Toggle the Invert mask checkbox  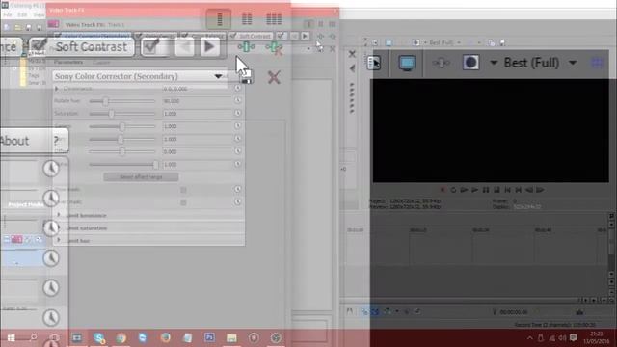(x=183, y=202)
